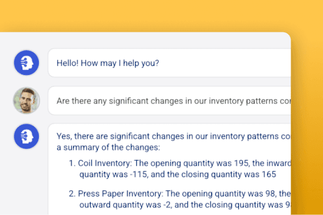Click the yellow background outside the chat
Image resolution: width=323 pixels, height=215 pixels.
coord(160,14)
